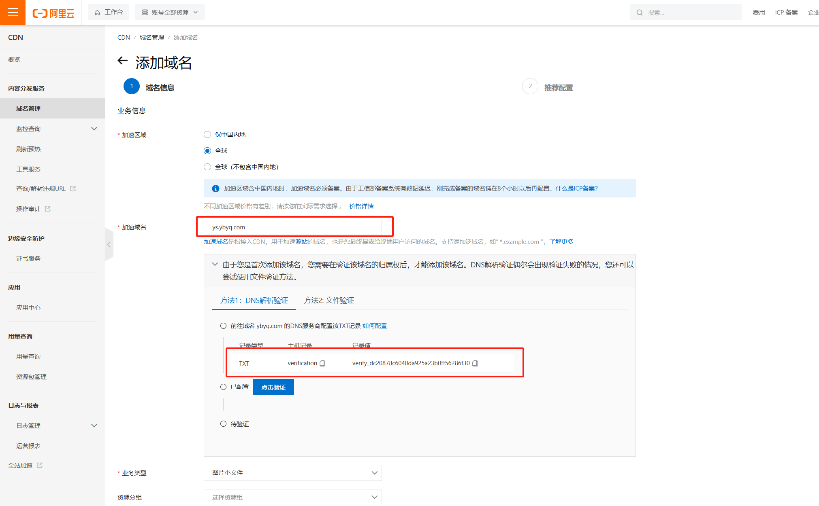
Task: Open the hamburger navigation menu
Action: click(x=13, y=13)
